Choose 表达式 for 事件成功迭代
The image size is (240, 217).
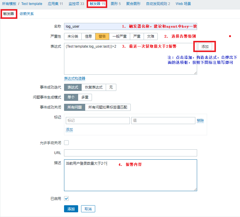73,87
